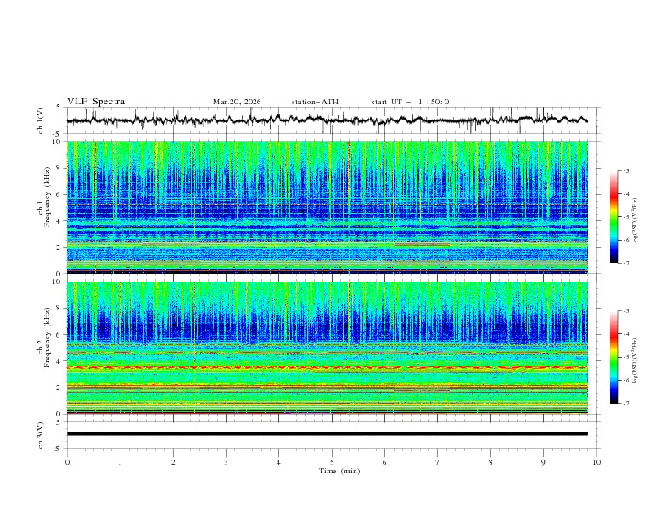Image resolution: width=672 pixels, height=519 pixels.
Task: Click the ch.2 spectrogram panel
Action: point(327,348)
